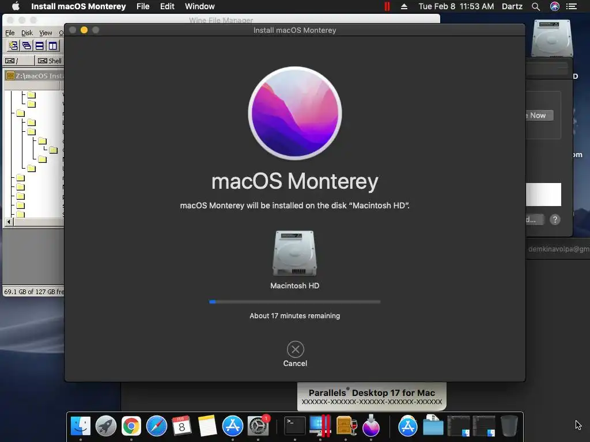Open the first minimized window thumbnail in Dock
This screenshot has width=590, height=442.
[x=458, y=426]
